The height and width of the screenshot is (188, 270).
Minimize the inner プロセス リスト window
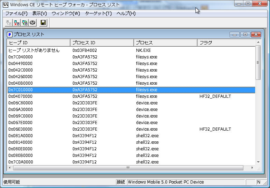(x=234, y=35)
